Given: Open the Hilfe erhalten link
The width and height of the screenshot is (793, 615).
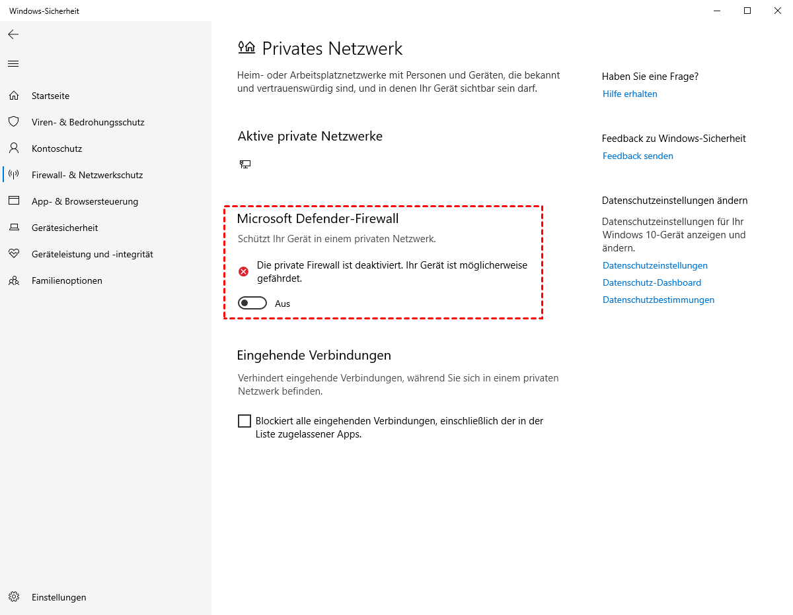Looking at the screenshot, I should (x=630, y=94).
